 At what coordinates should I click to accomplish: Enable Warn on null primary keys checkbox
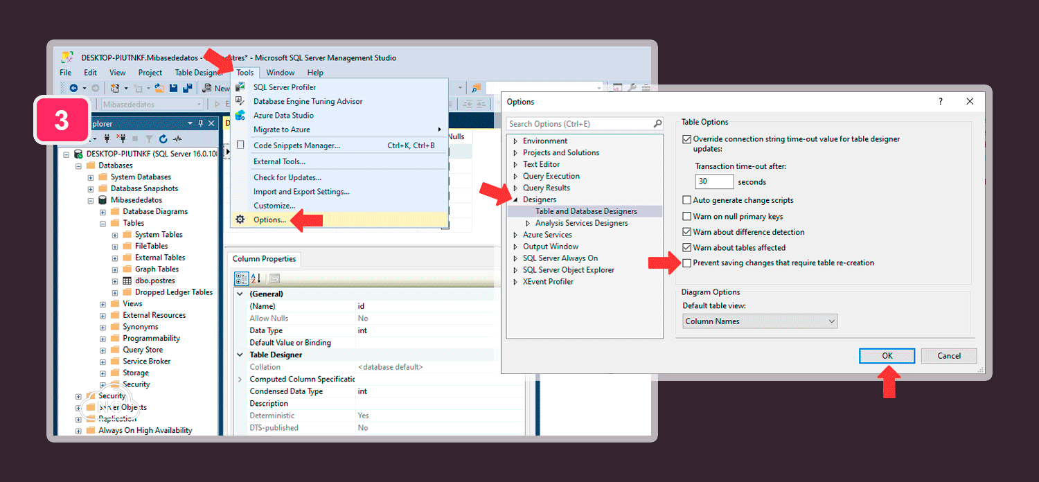coord(686,217)
